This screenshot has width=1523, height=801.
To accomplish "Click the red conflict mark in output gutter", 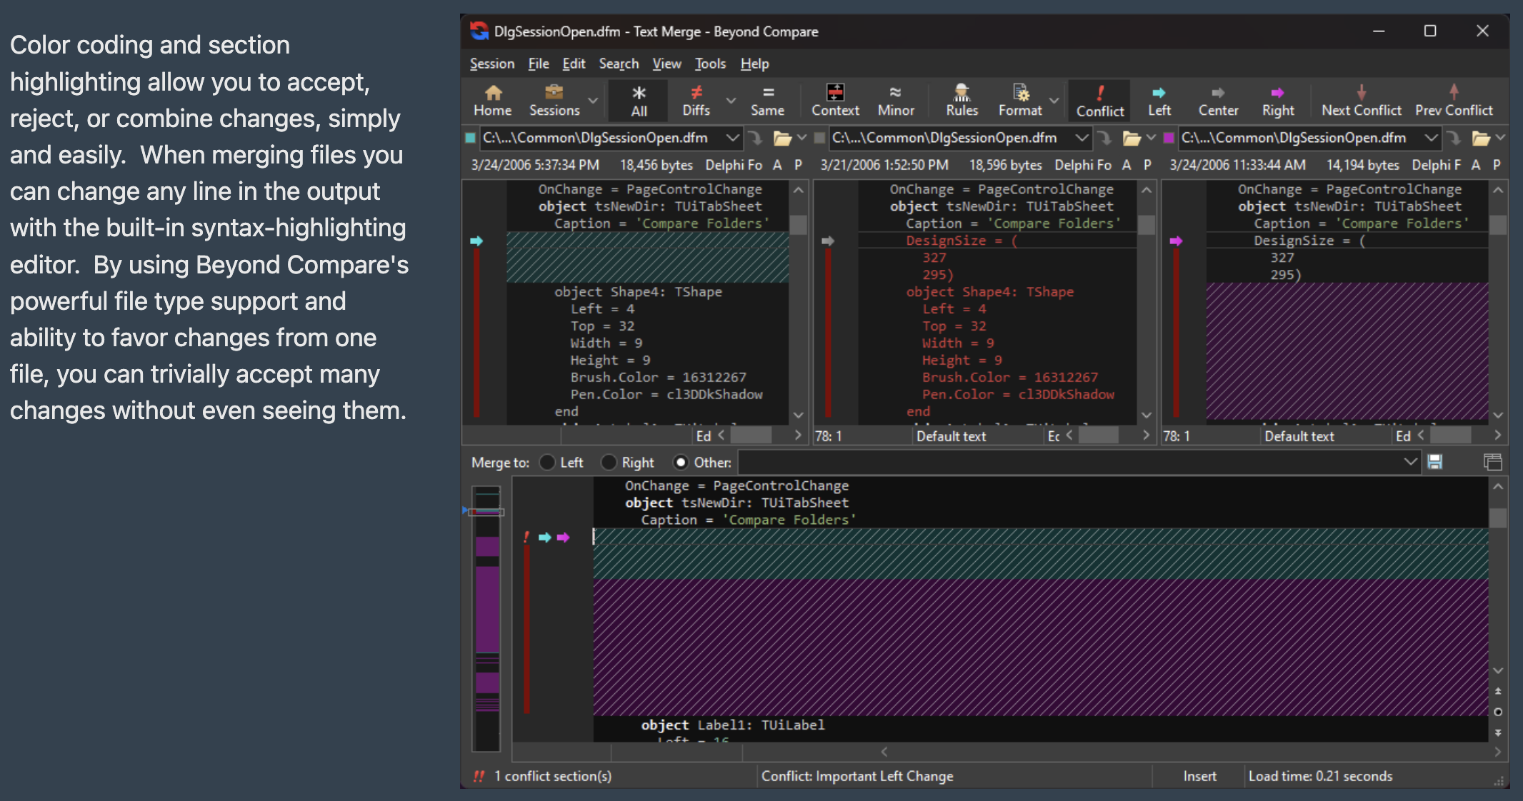I will pyautogui.click(x=526, y=537).
